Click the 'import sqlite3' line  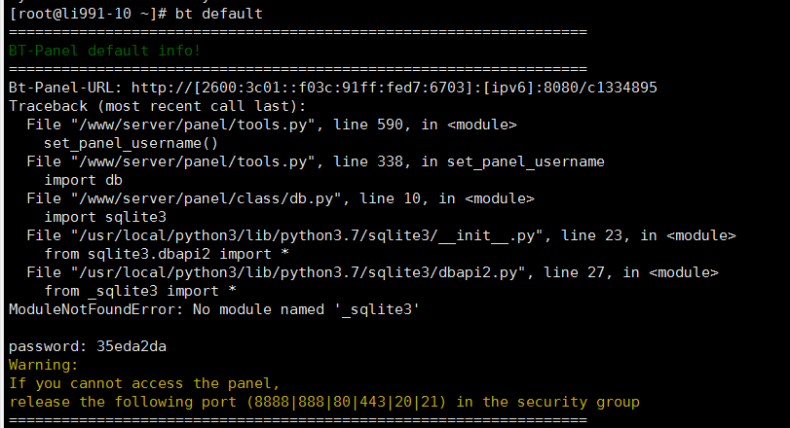click(x=105, y=217)
